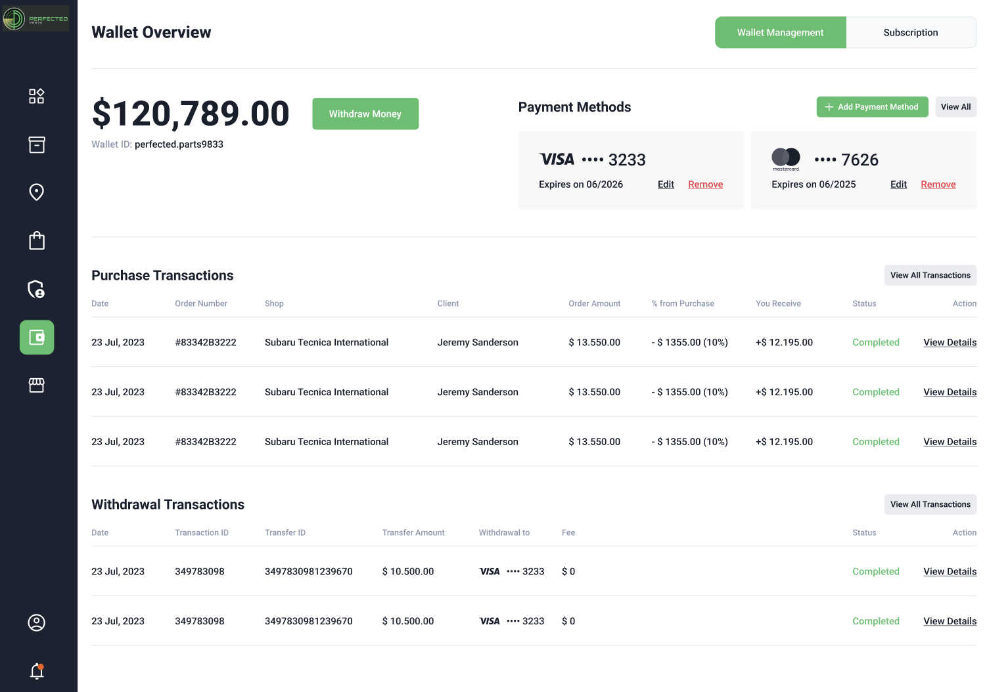This screenshot has width=987, height=692.
Task: Click Add Payment Method button
Action: (x=872, y=107)
